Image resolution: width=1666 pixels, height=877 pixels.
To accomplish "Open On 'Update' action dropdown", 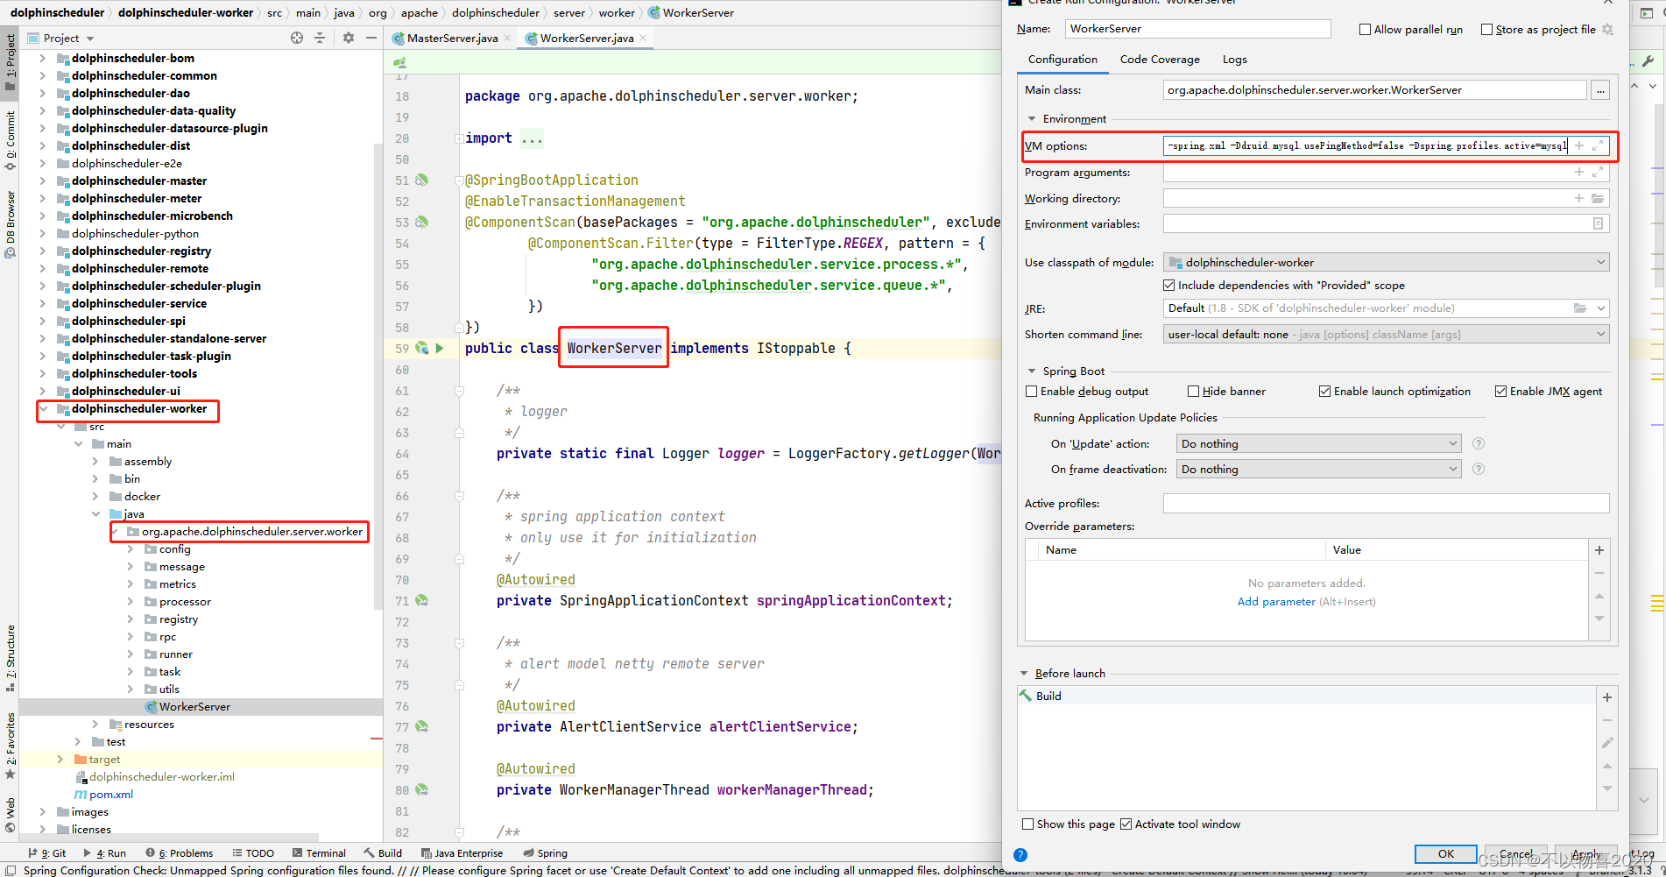I will pos(1318,443).
